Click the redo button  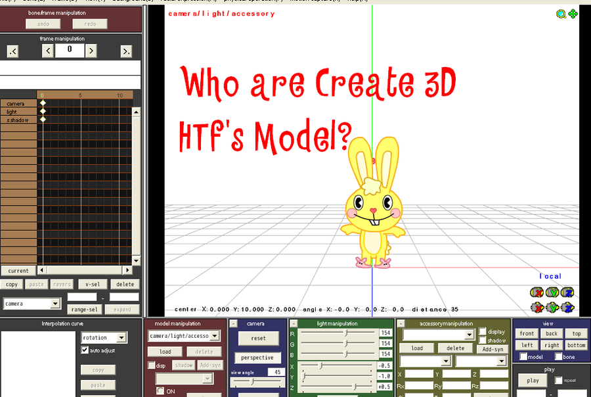coord(90,24)
